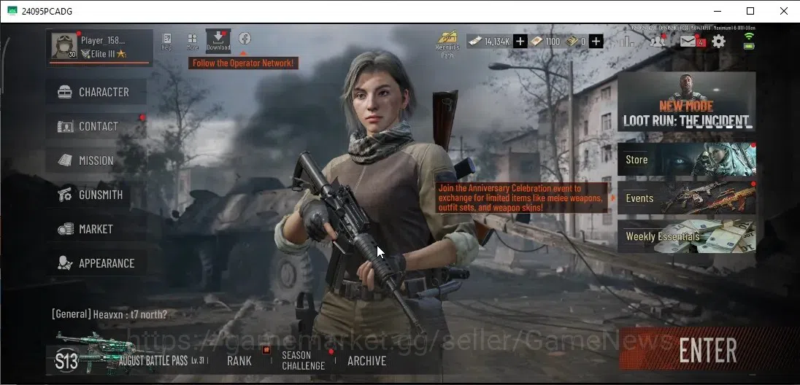
Task: Open the Facebook icon
Action: point(245,38)
